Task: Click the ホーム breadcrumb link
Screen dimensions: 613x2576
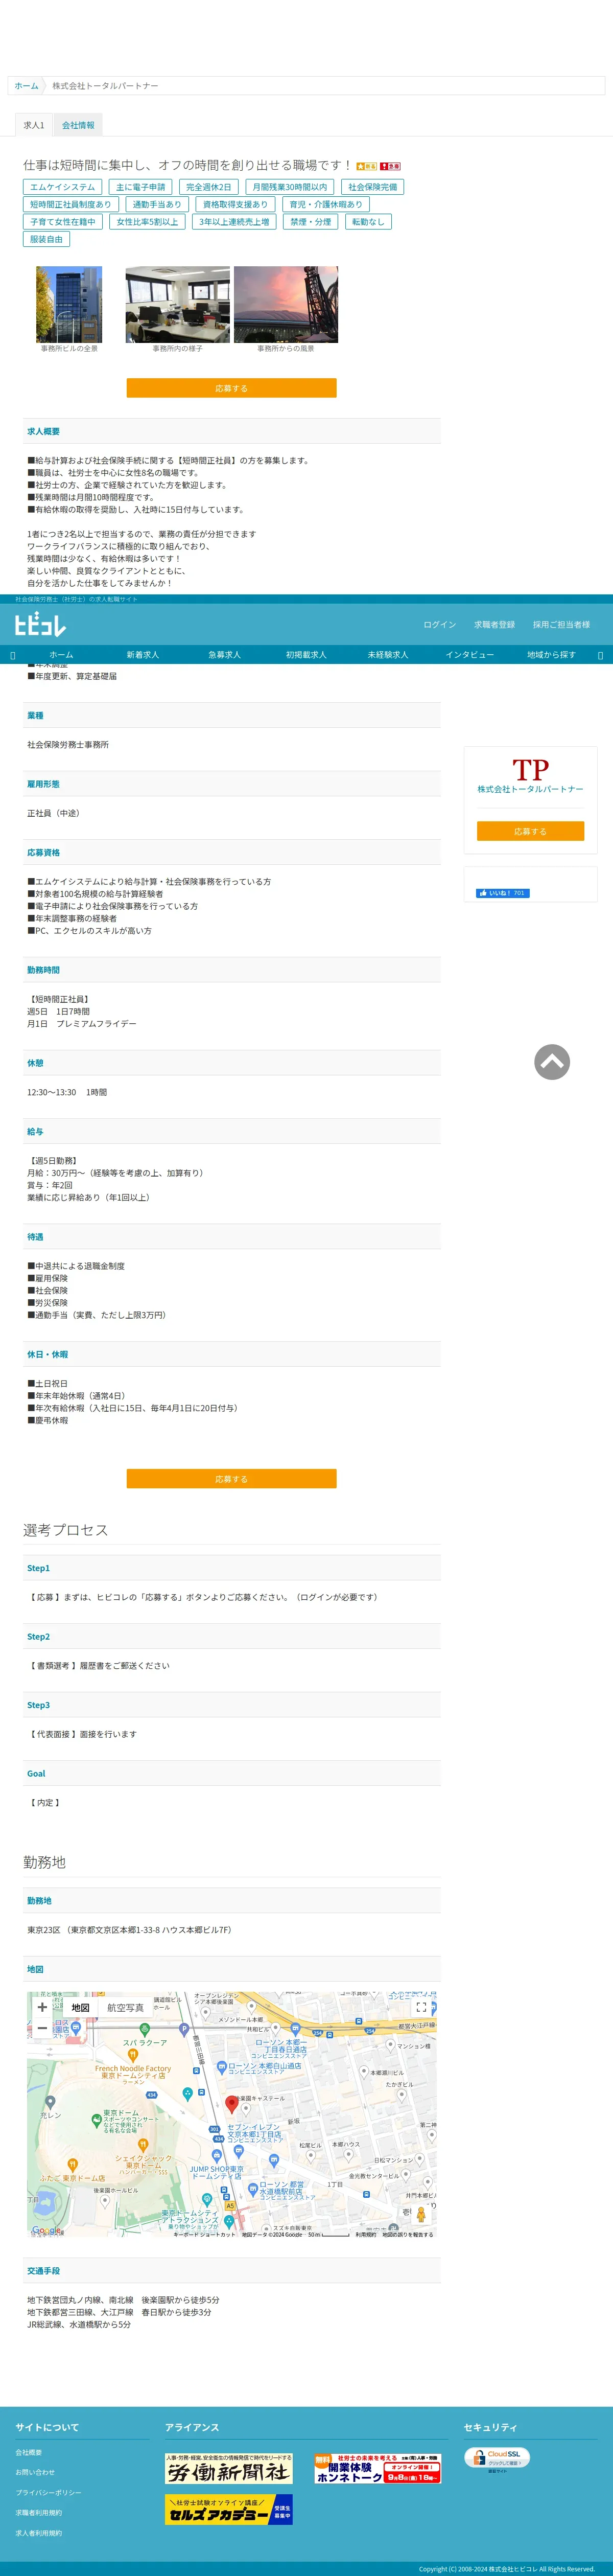Action: [x=26, y=86]
